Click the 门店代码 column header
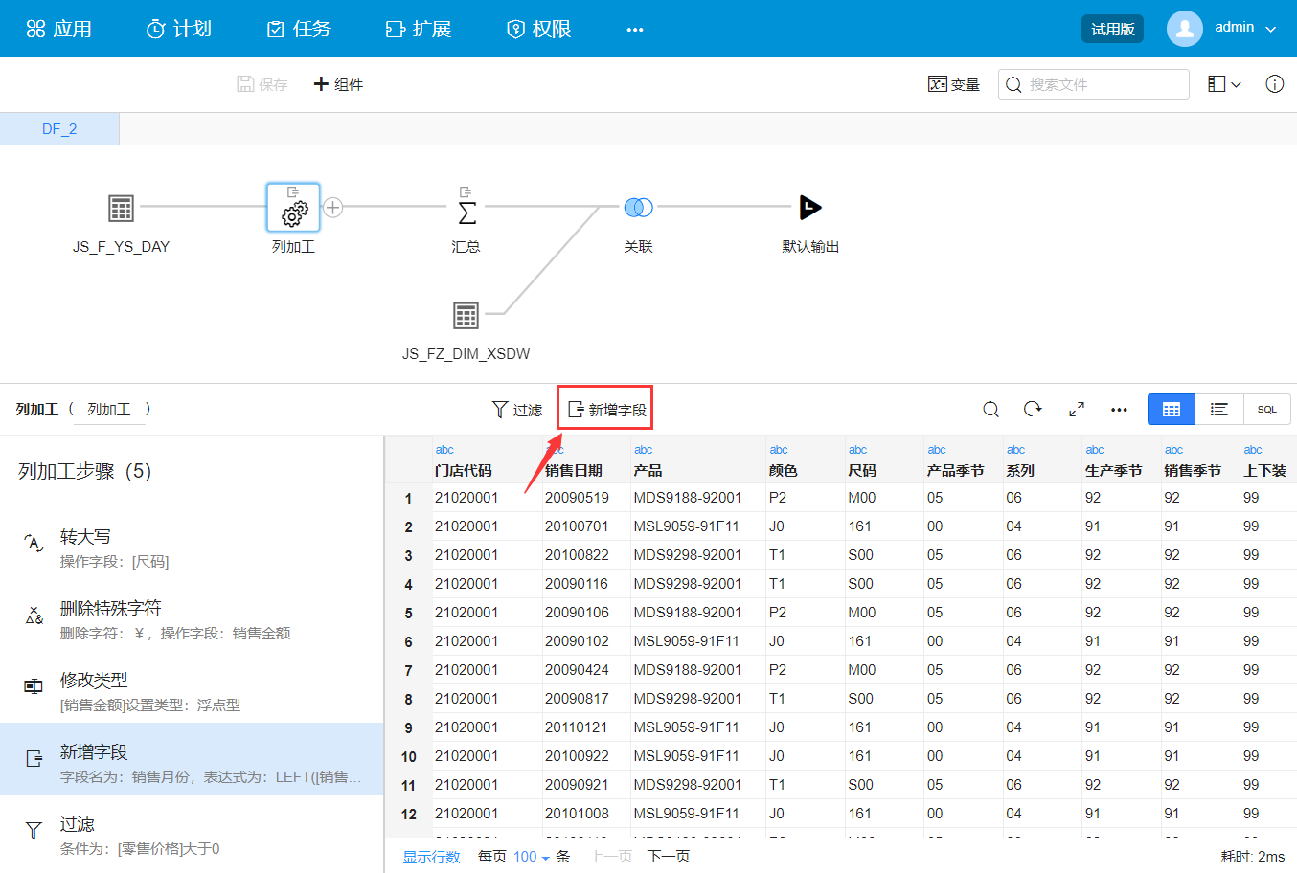 [x=464, y=470]
